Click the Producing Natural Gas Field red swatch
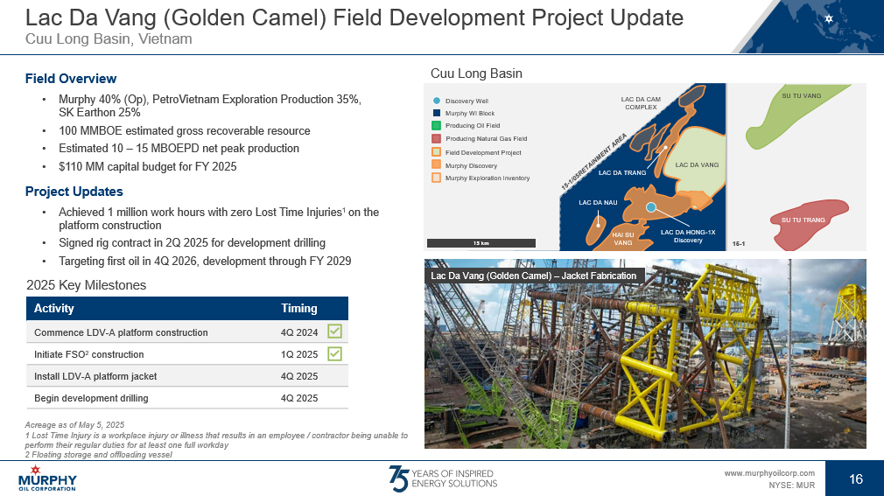Screen dimensions: 884x496 (x=436, y=139)
